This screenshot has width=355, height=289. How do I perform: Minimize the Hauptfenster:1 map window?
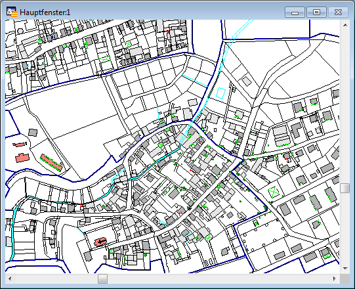295,12
